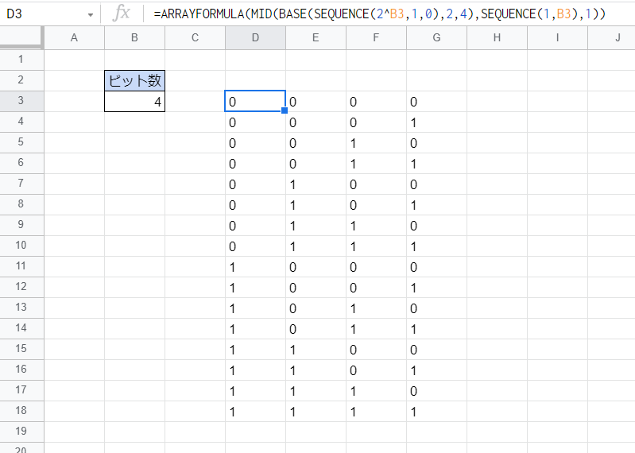Click empty cell H3

coord(497,101)
